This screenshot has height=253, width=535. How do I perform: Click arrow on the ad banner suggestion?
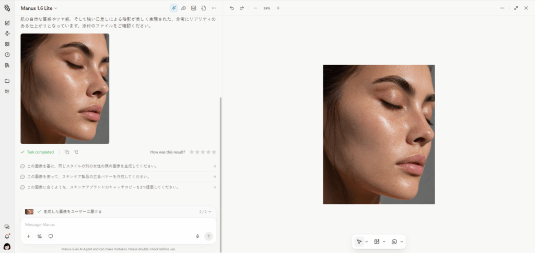coord(214,177)
